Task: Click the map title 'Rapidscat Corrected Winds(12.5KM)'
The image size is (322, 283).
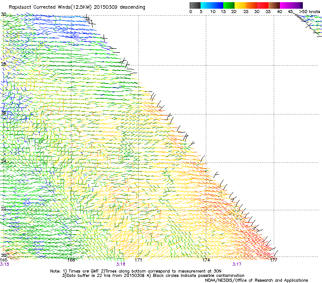Action: (x=50, y=7)
